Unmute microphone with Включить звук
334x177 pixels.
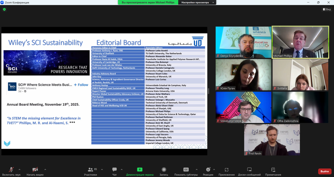point(11,170)
